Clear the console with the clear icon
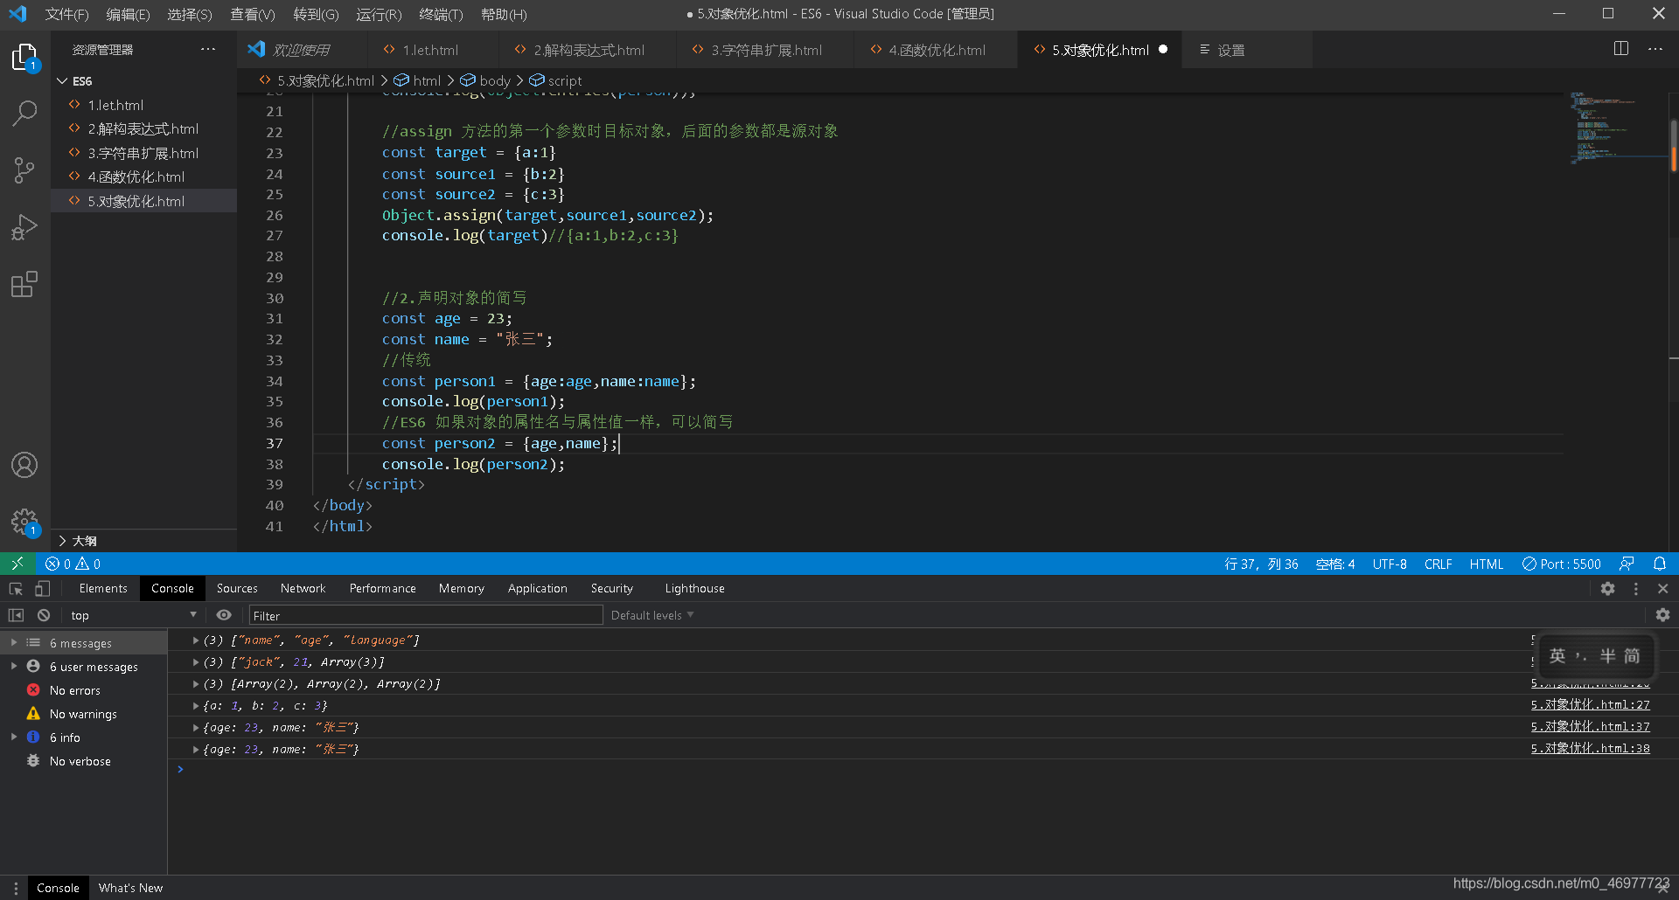 pos(44,615)
